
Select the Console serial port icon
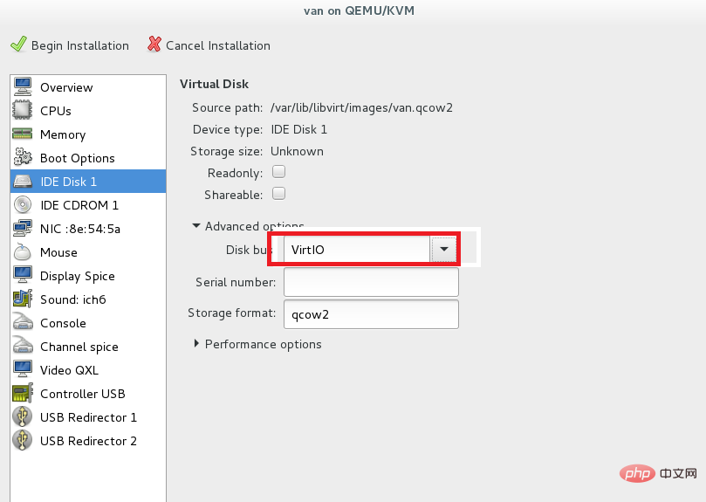[22, 322]
